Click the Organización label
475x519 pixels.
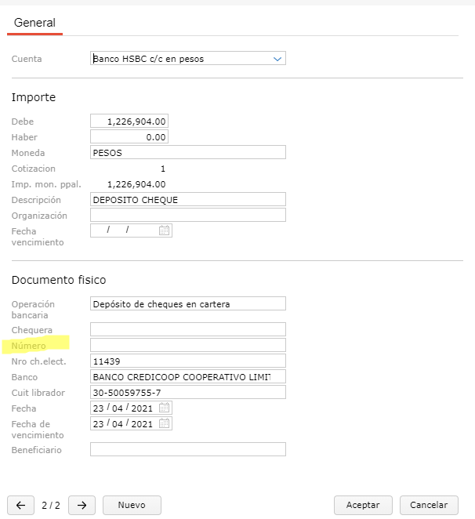point(39,216)
